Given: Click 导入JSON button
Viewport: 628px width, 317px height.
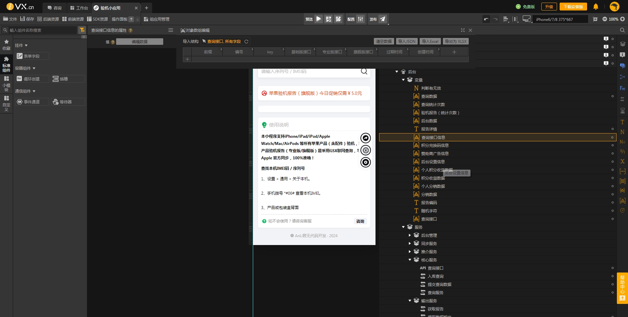Looking at the screenshot, I should pos(407,41).
